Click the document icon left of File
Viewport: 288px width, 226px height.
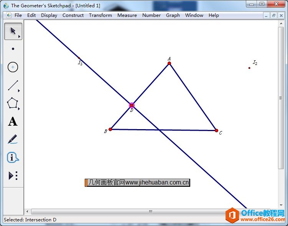(x=9, y=15)
